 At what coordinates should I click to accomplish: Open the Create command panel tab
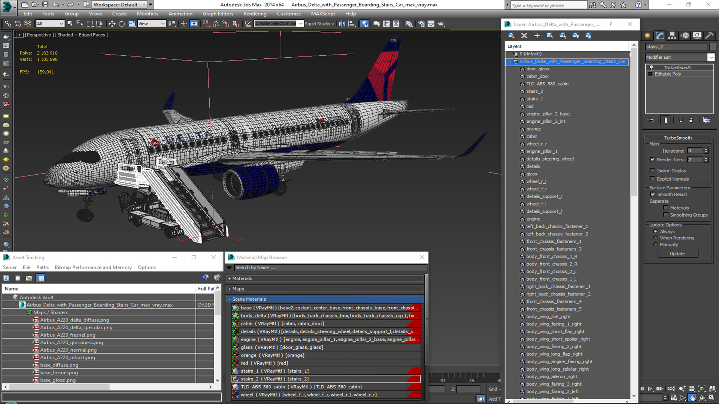coord(647,36)
